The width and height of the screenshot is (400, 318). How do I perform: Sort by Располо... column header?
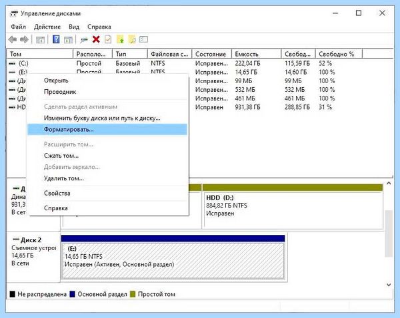[93, 54]
